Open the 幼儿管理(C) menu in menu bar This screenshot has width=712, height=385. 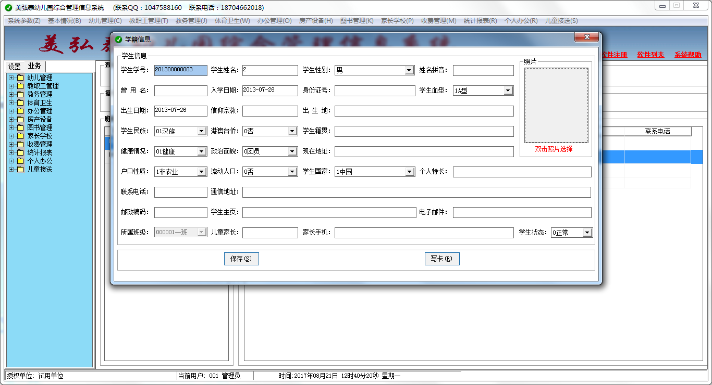[x=105, y=21]
